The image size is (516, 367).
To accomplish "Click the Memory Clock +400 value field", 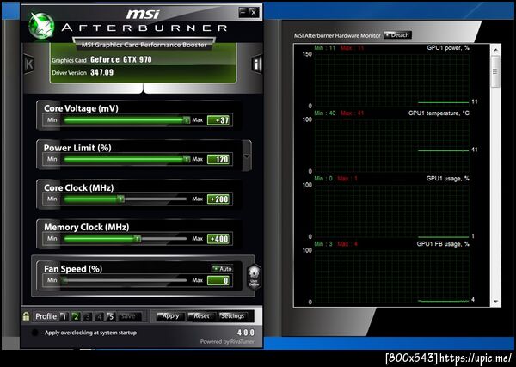I will [x=218, y=239].
